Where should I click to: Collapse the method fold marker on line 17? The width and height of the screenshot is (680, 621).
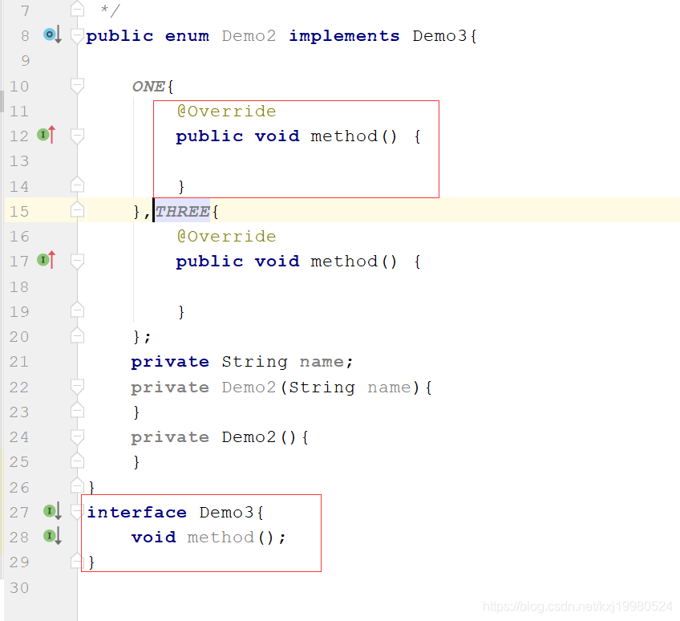pyautogui.click(x=77, y=261)
